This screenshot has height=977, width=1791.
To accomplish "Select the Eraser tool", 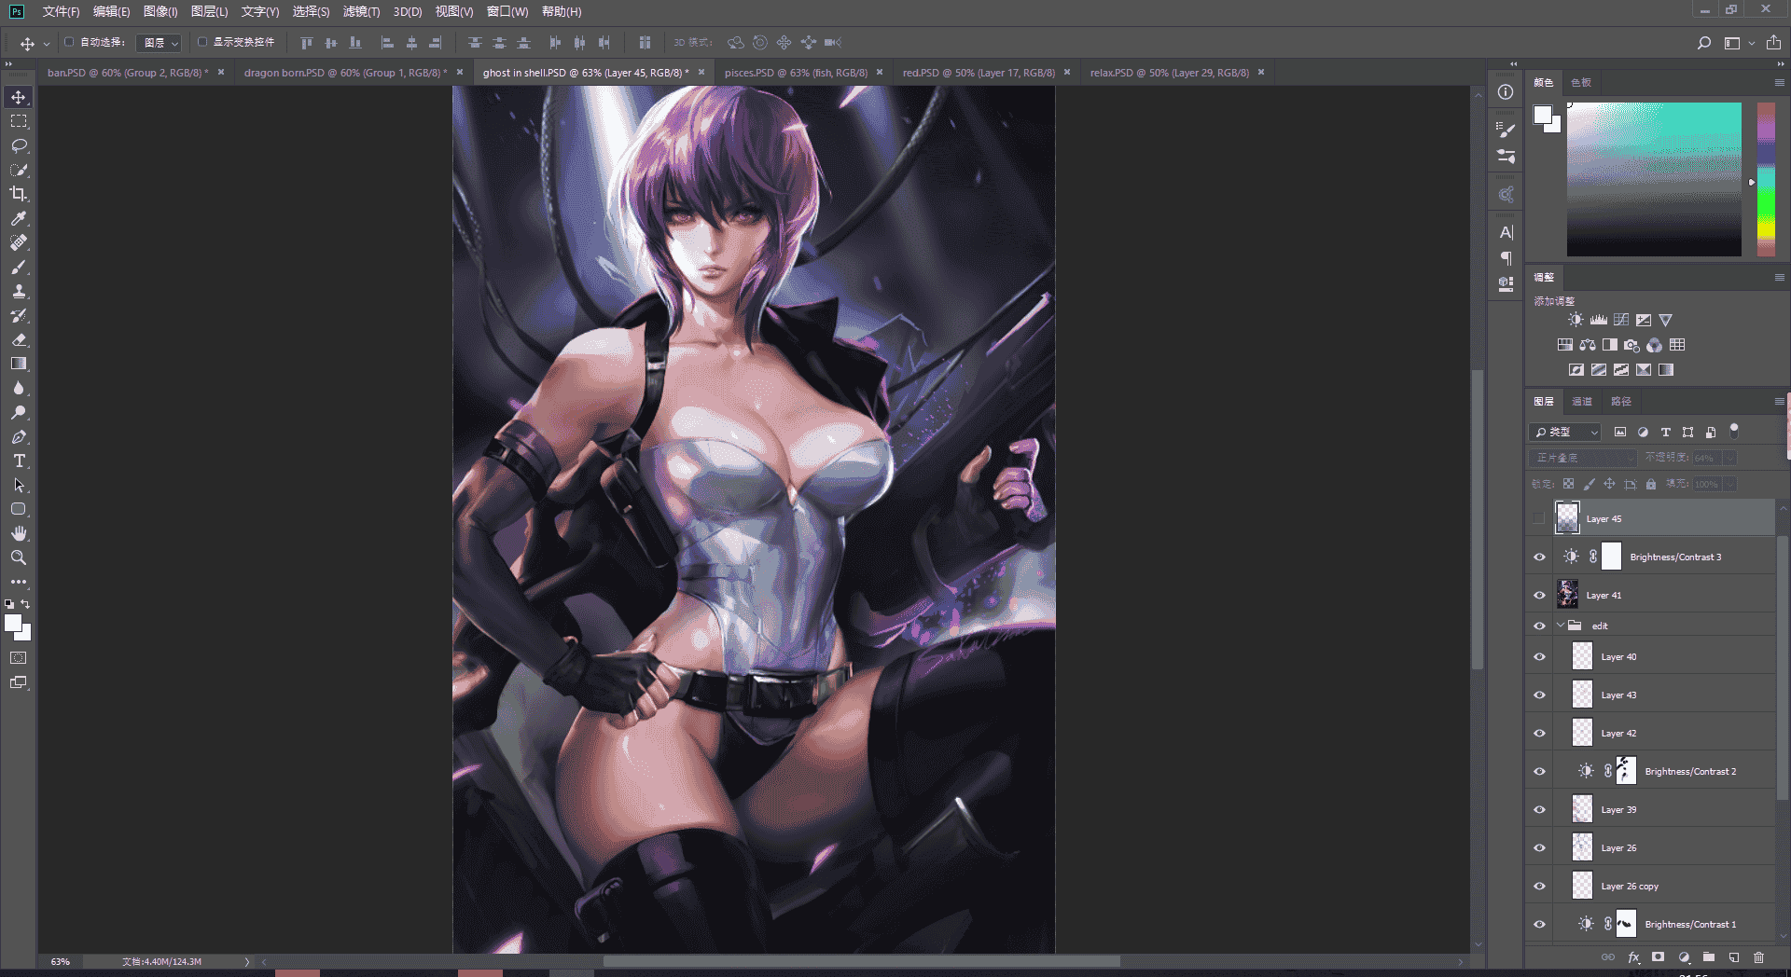I will click(x=19, y=339).
